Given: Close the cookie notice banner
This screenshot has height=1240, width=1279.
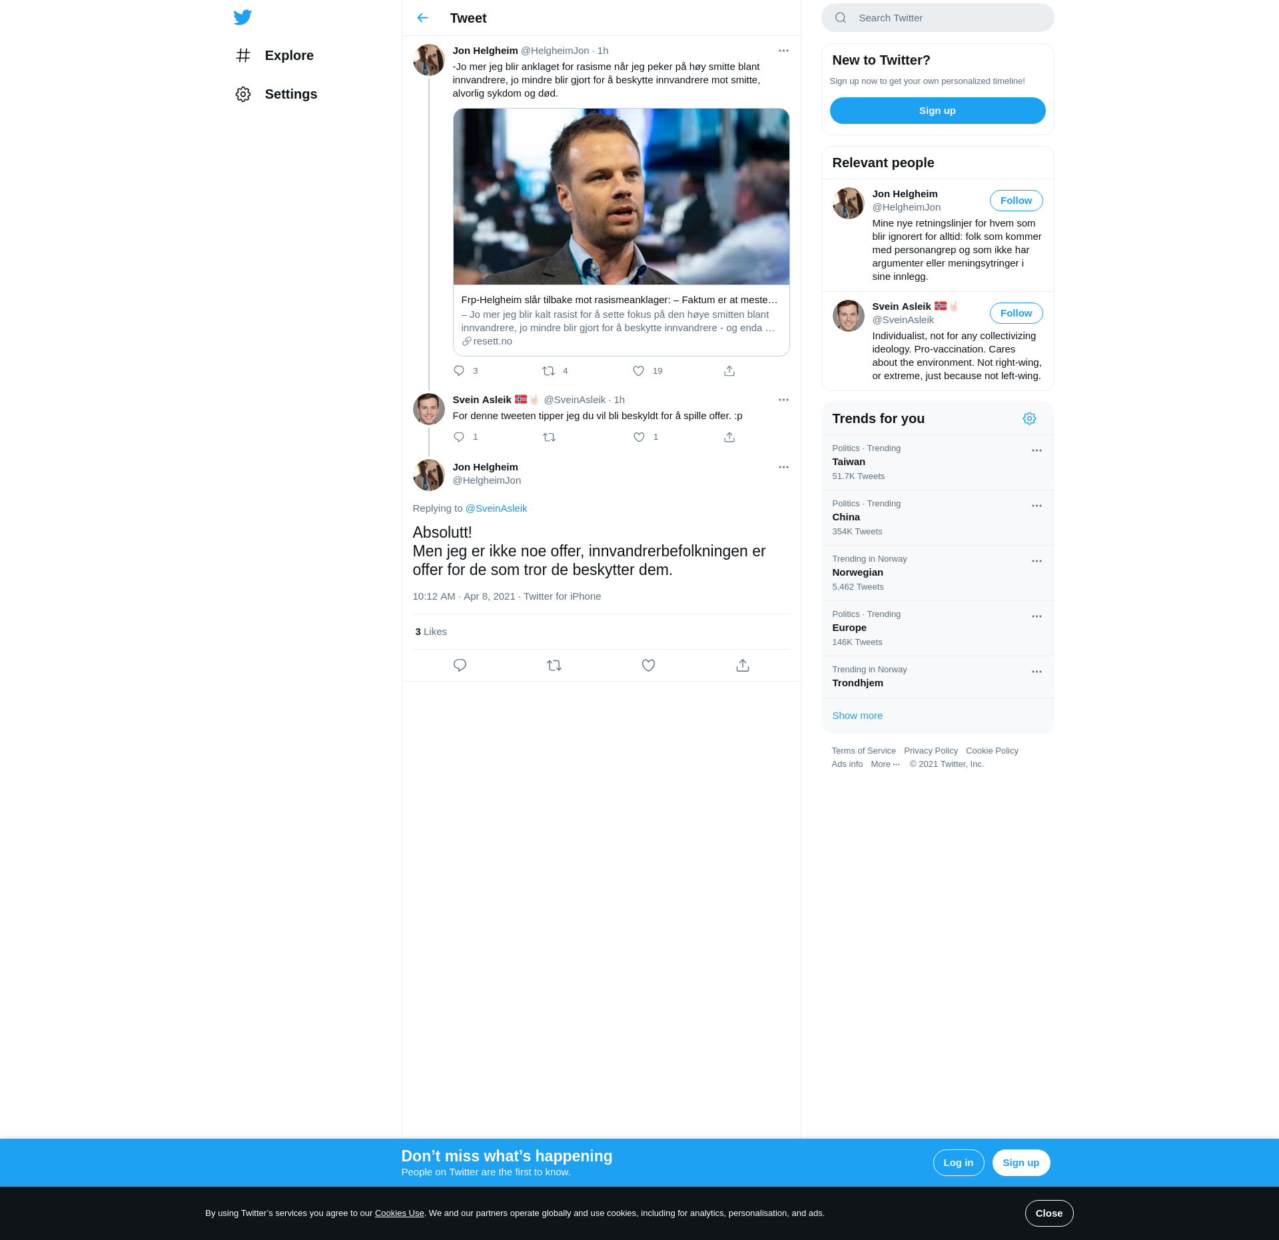Looking at the screenshot, I should click(1049, 1213).
